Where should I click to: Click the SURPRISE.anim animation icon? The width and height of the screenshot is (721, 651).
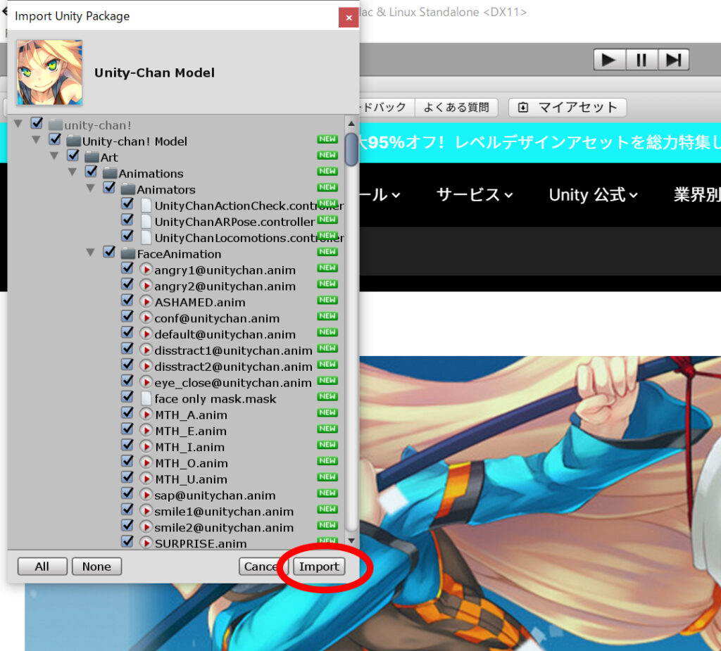pos(146,543)
